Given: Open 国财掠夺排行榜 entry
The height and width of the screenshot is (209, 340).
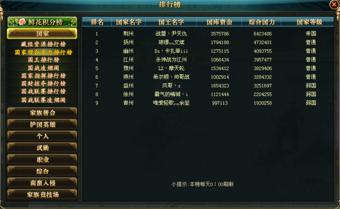Looking at the screenshot, I should pyautogui.click(x=43, y=84).
